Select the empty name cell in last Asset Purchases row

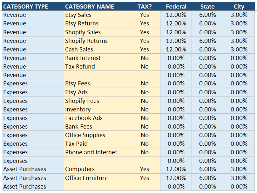click(96, 186)
